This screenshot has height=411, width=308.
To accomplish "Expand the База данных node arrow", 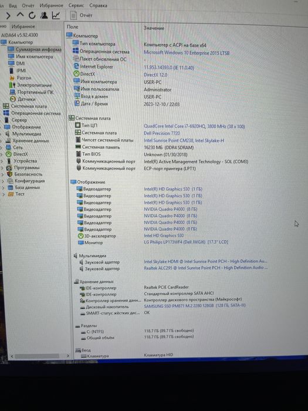I will pyautogui.click(x=4, y=188).
